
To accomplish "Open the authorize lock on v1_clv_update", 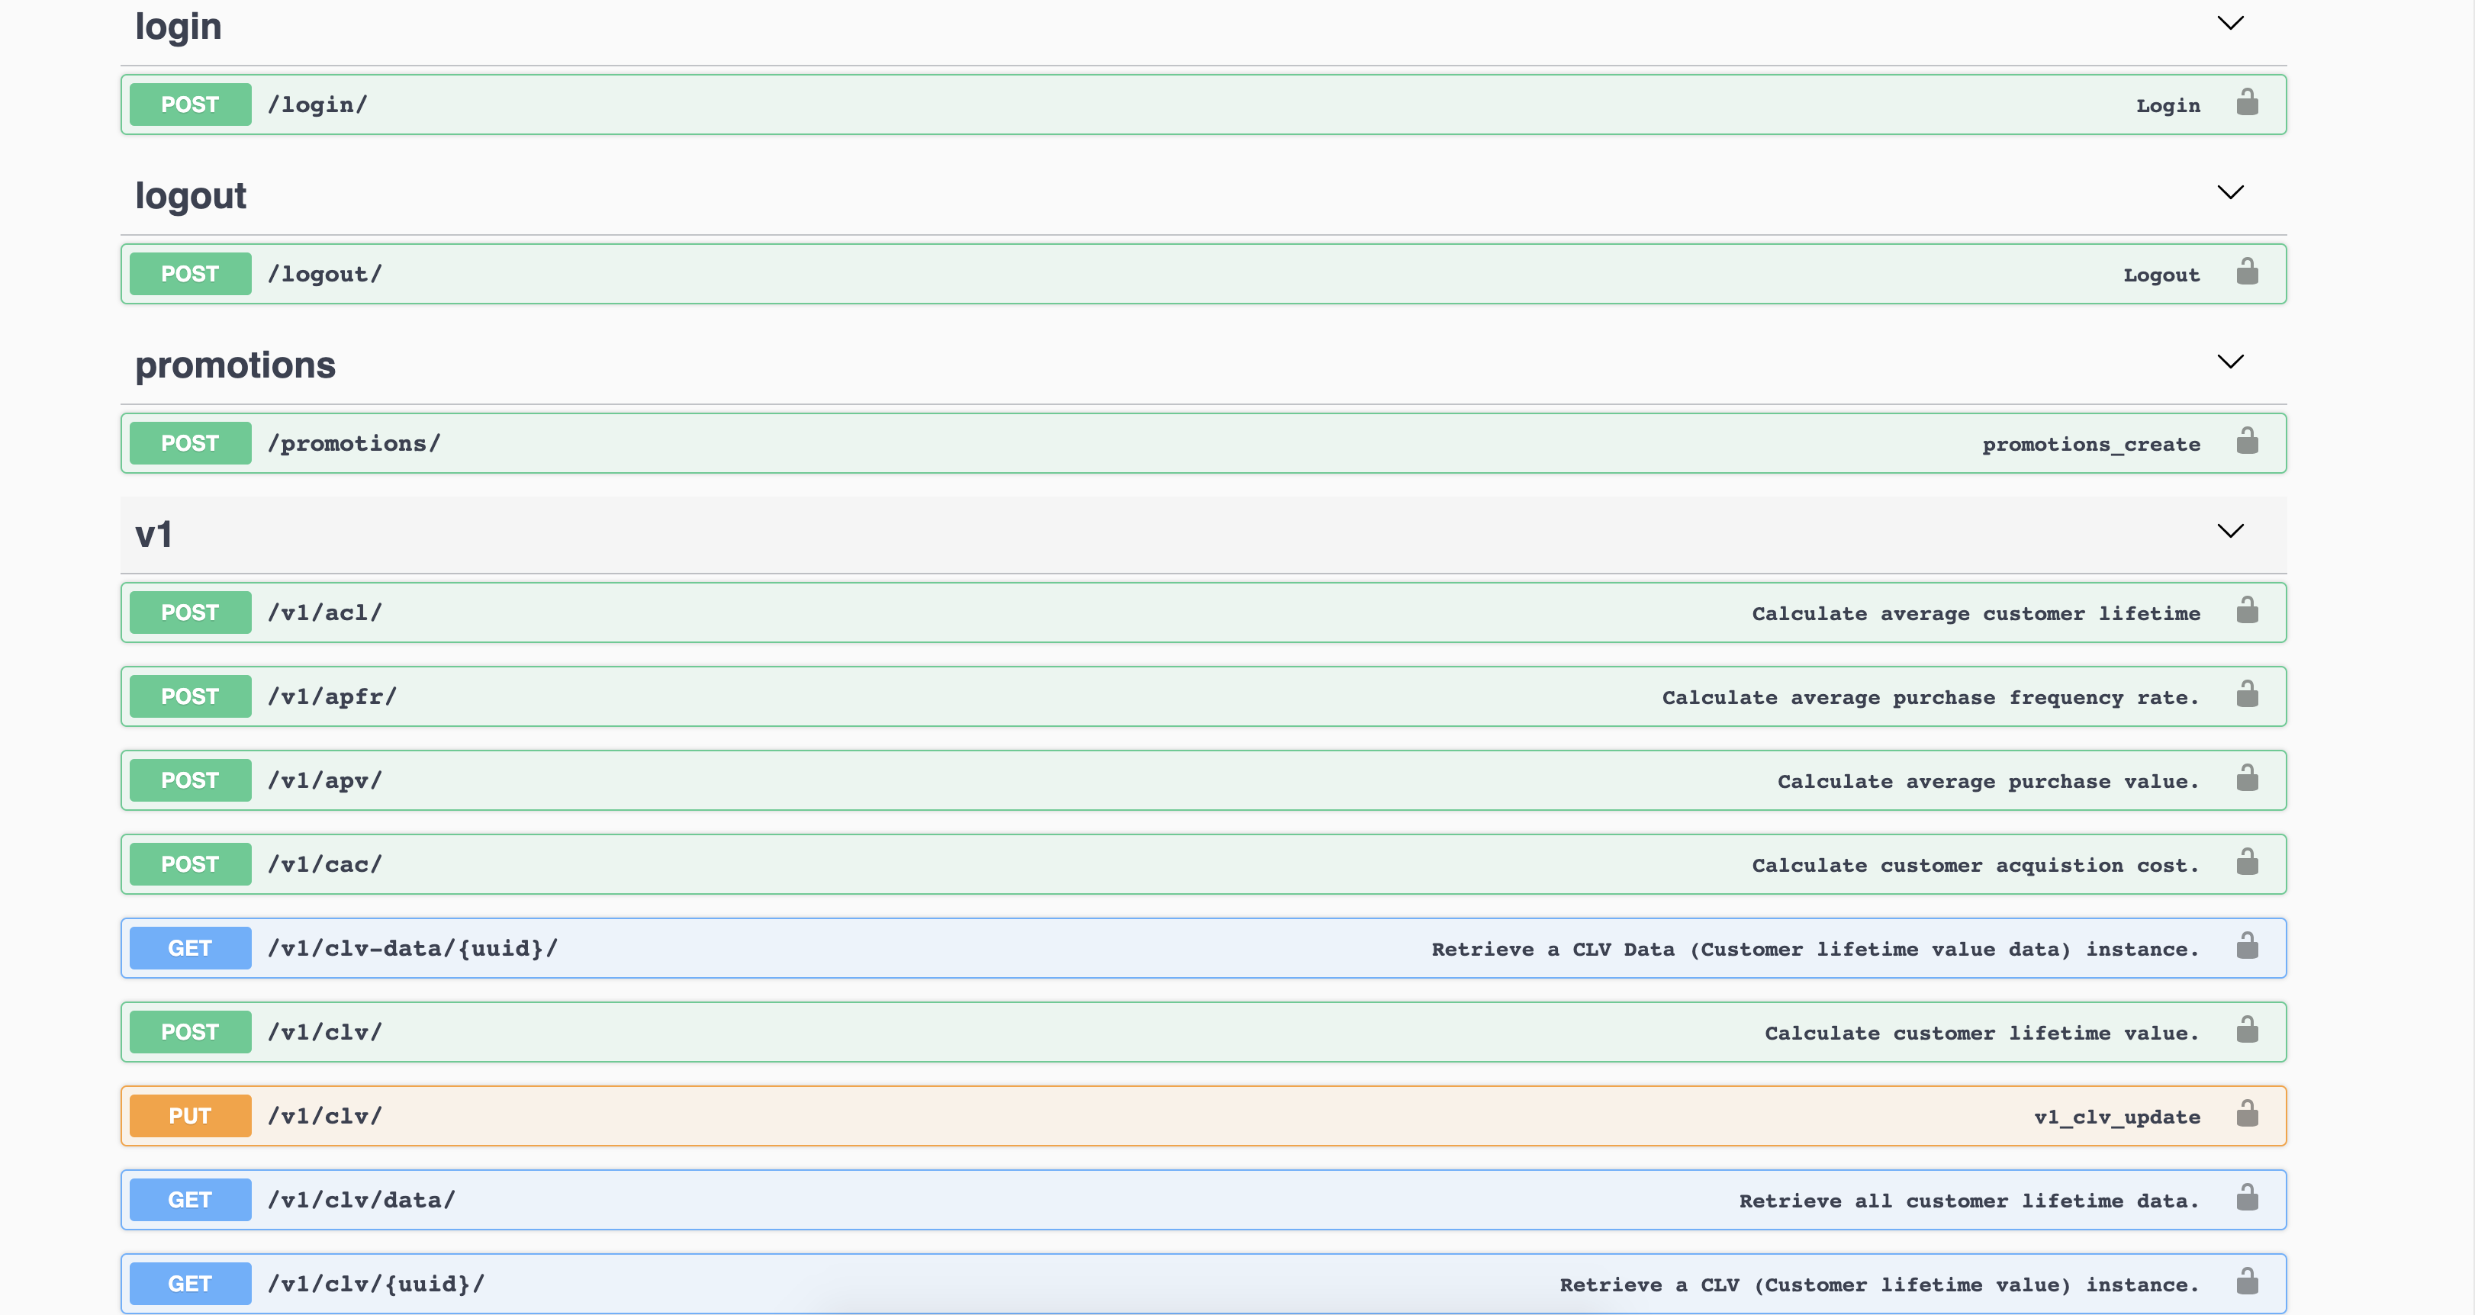I will pos(2248,1115).
